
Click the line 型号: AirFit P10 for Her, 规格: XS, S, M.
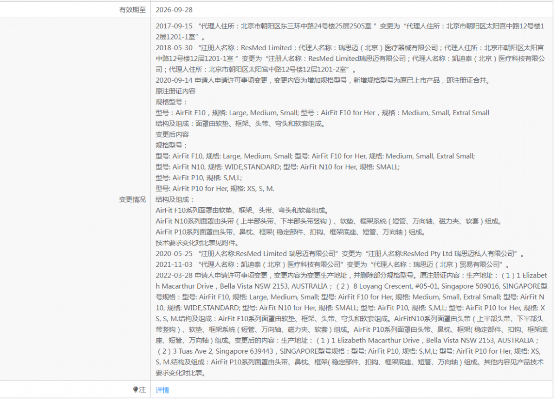click(215, 189)
